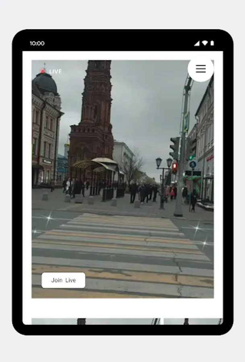The width and height of the screenshot is (245, 362).
Task: Tap the battery status icon
Action: point(212,43)
